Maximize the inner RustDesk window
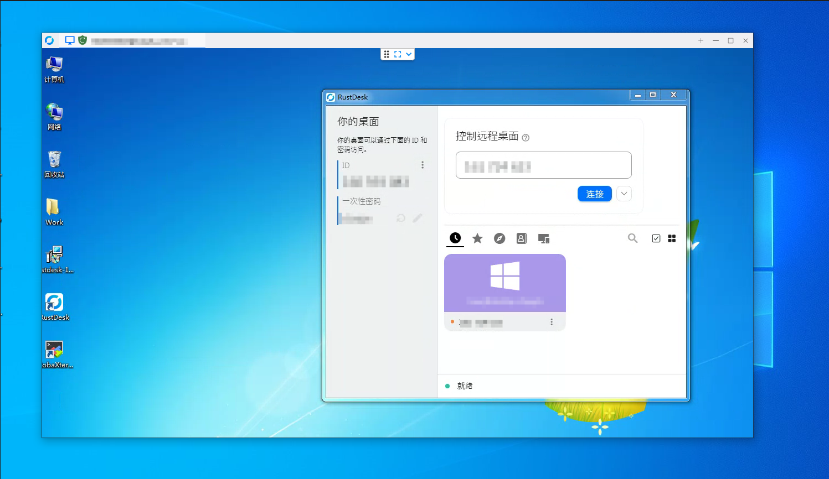The width and height of the screenshot is (829, 479). coord(653,95)
